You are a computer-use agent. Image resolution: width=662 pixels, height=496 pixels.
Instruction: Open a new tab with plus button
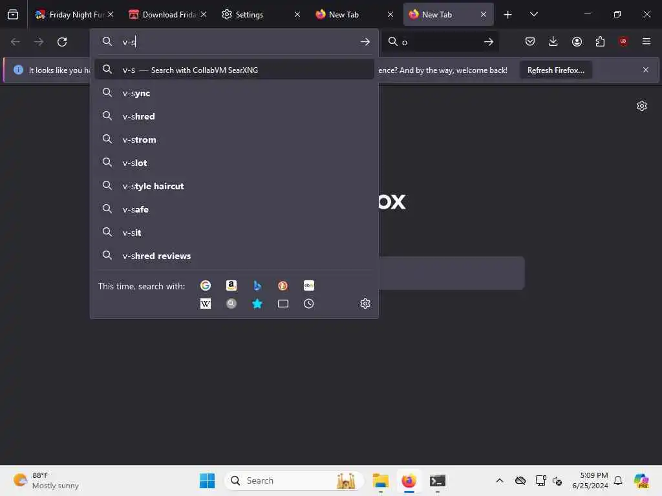[x=508, y=15]
